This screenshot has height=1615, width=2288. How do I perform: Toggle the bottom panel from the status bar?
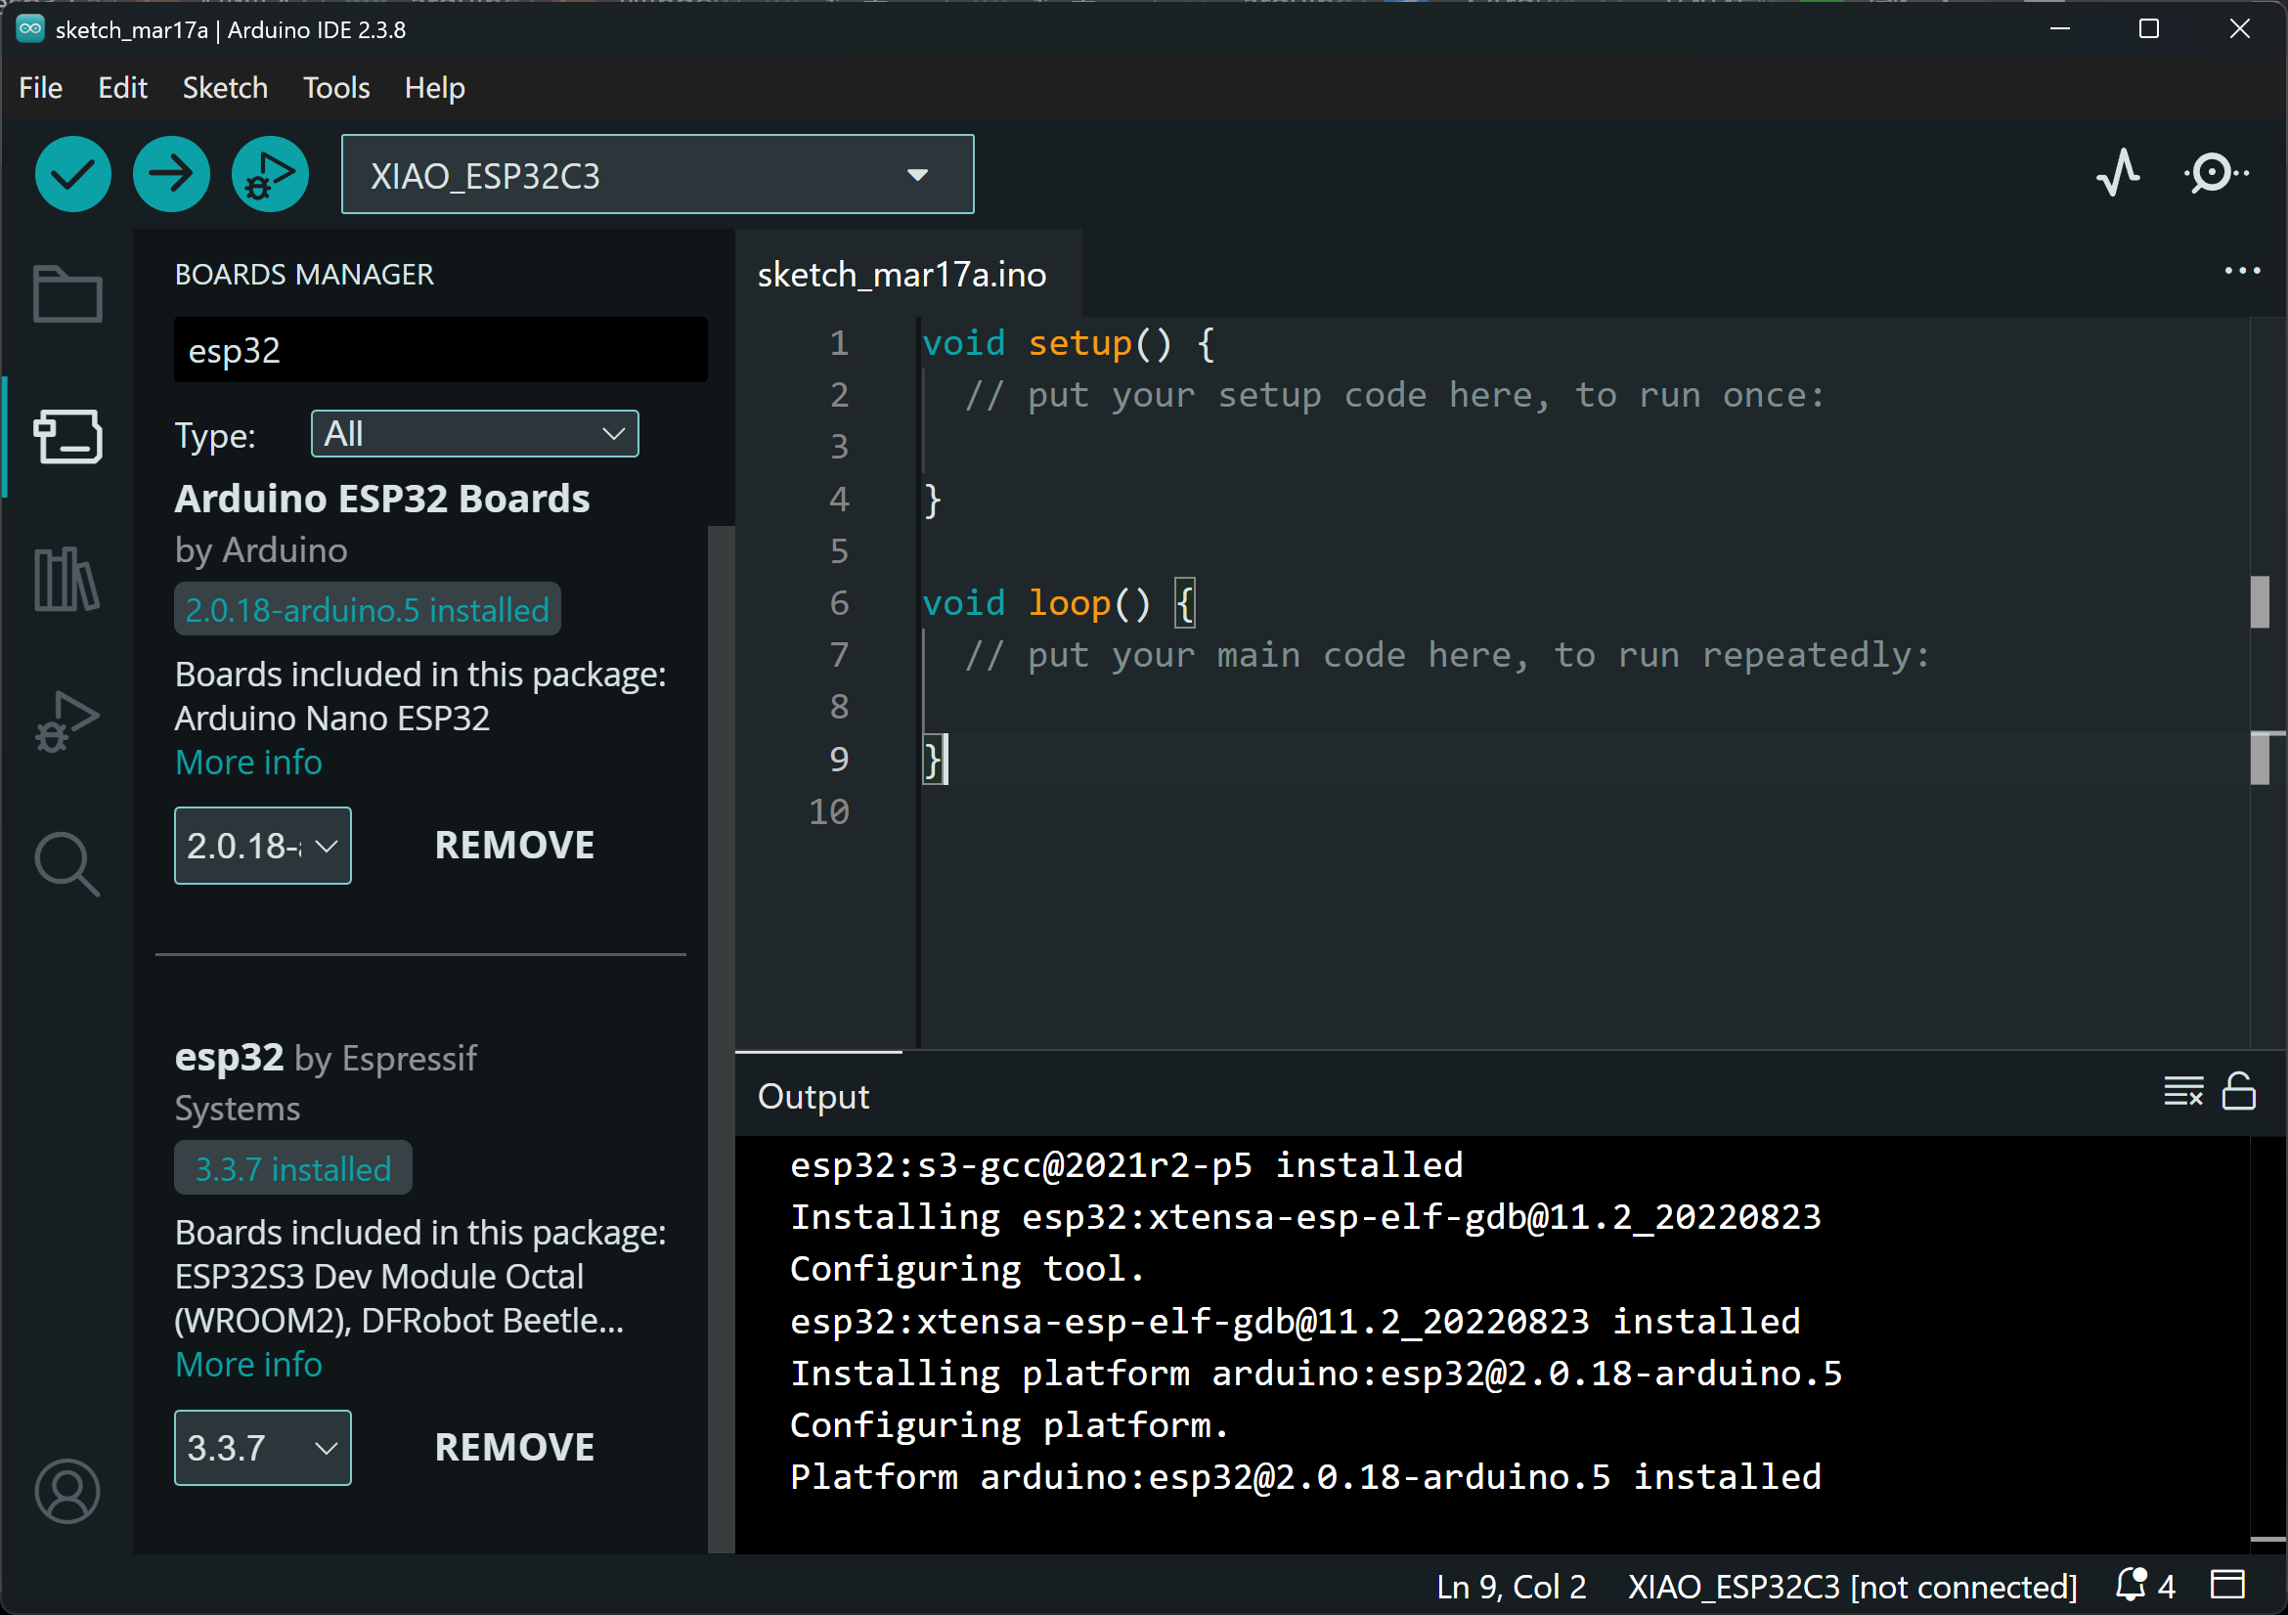coord(2227,1584)
